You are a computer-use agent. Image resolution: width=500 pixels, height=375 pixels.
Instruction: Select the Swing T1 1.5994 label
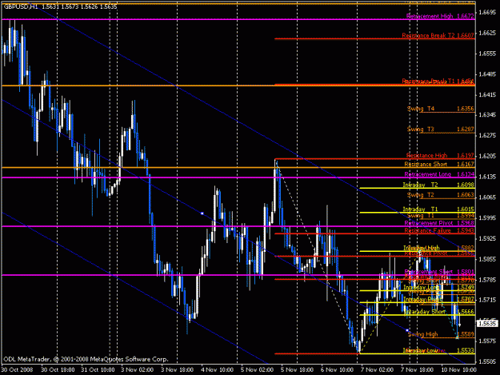point(441,216)
